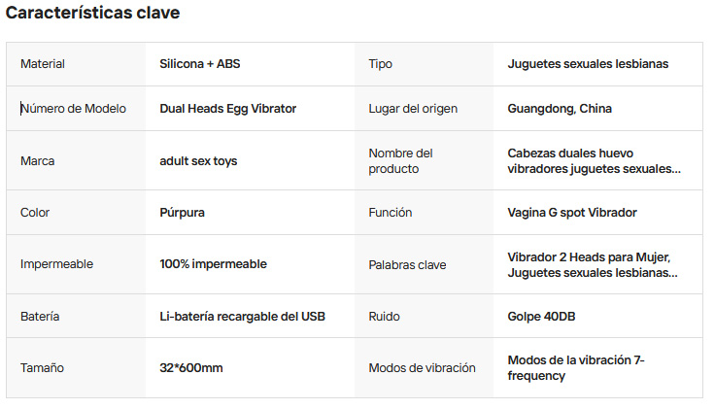Click the "Función" label cell
Viewport: 715px width, 409px height.
coord(391,212)
